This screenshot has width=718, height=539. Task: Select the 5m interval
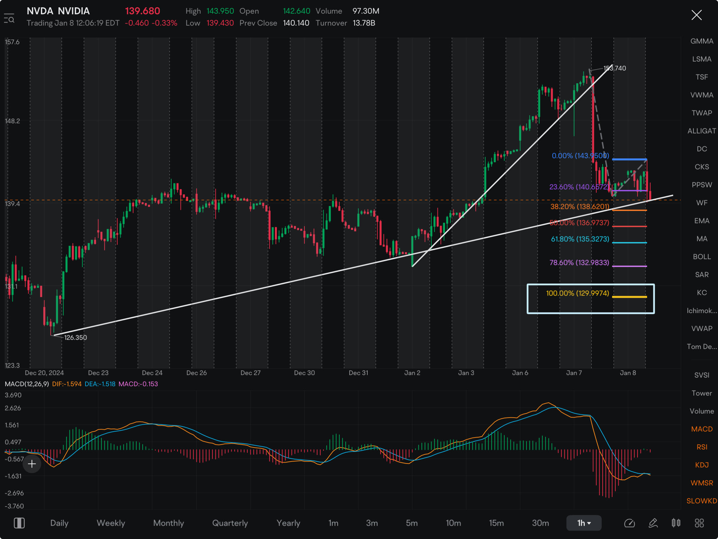(x=412, y=523)
